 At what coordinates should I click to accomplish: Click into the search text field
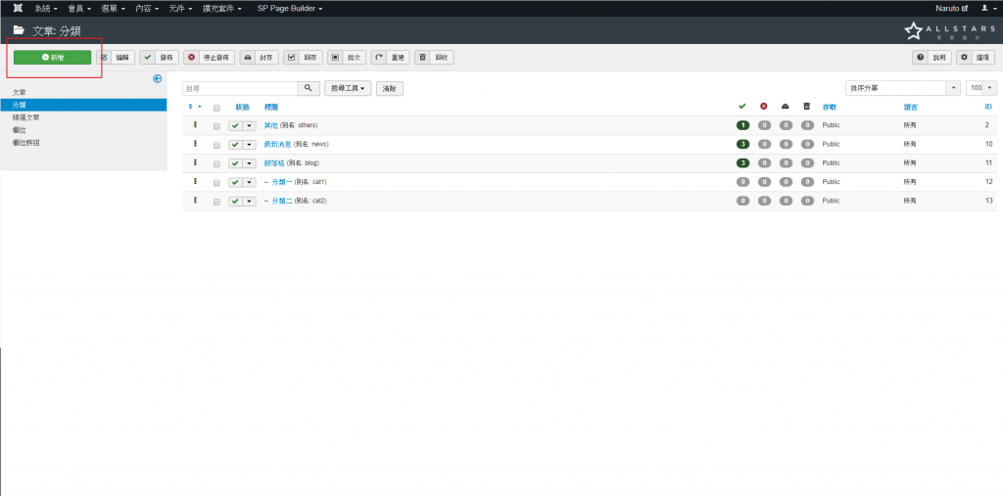pyautogui.click(x=240, y=88)
